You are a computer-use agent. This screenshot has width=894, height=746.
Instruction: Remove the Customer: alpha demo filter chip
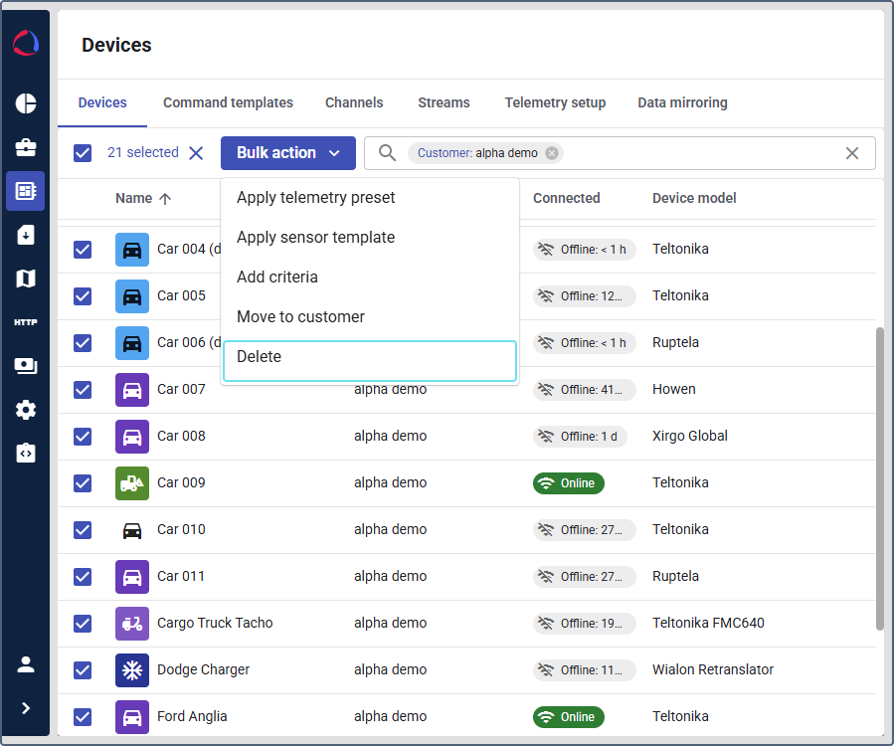coord(552,153)
